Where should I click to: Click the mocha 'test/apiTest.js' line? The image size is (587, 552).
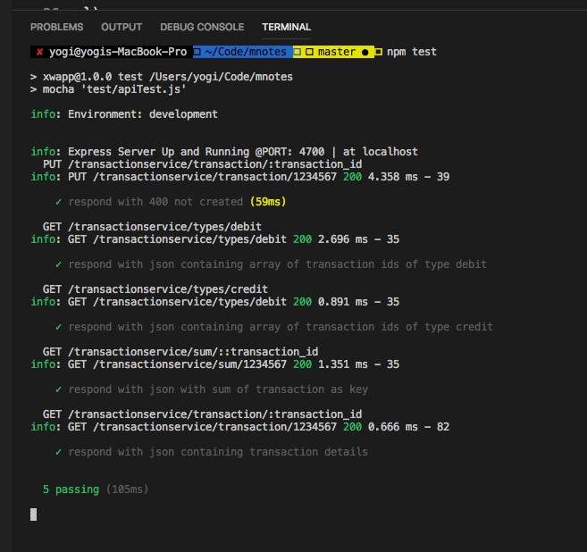click(108, 89)
